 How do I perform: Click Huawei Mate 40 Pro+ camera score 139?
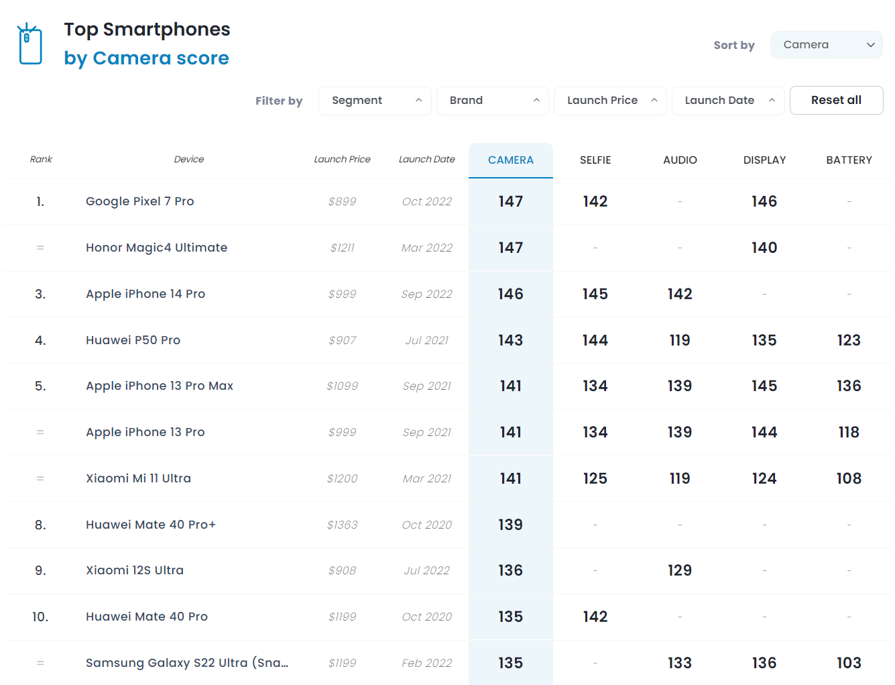coord(511,525)
